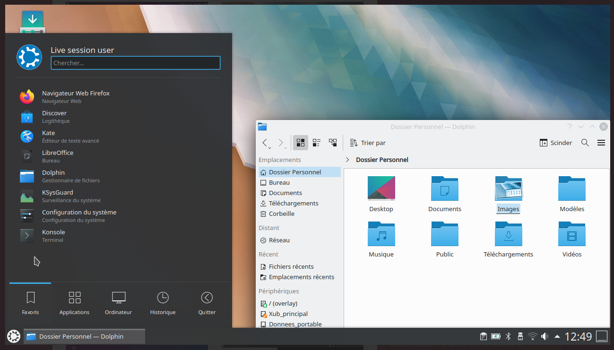Open audio volume tray icon

tap(545, 336)
